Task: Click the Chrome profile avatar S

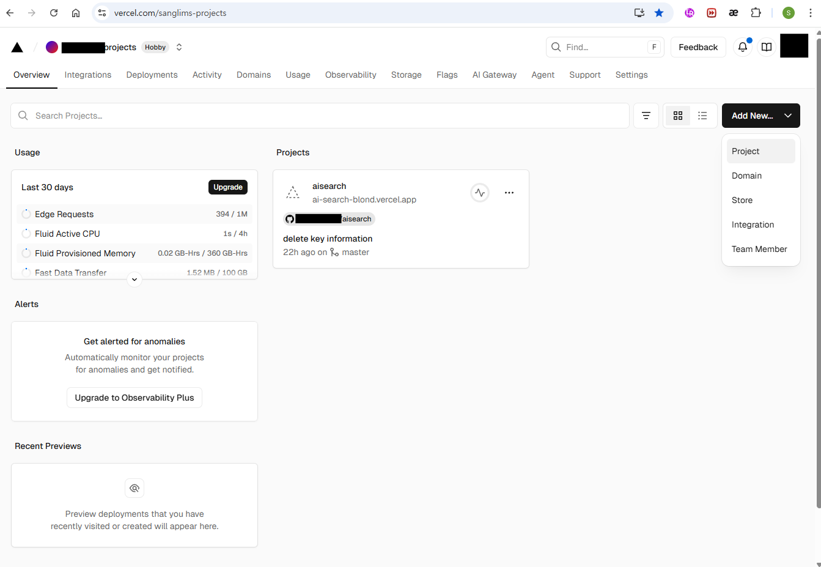Action: tap(789, 13)
